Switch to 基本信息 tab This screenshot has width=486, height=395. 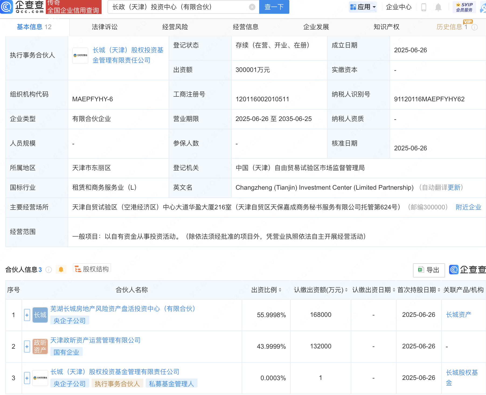[x=34, y=27]
